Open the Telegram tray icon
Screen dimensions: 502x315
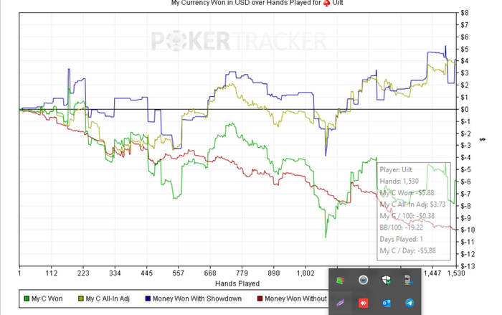(409, 303)
